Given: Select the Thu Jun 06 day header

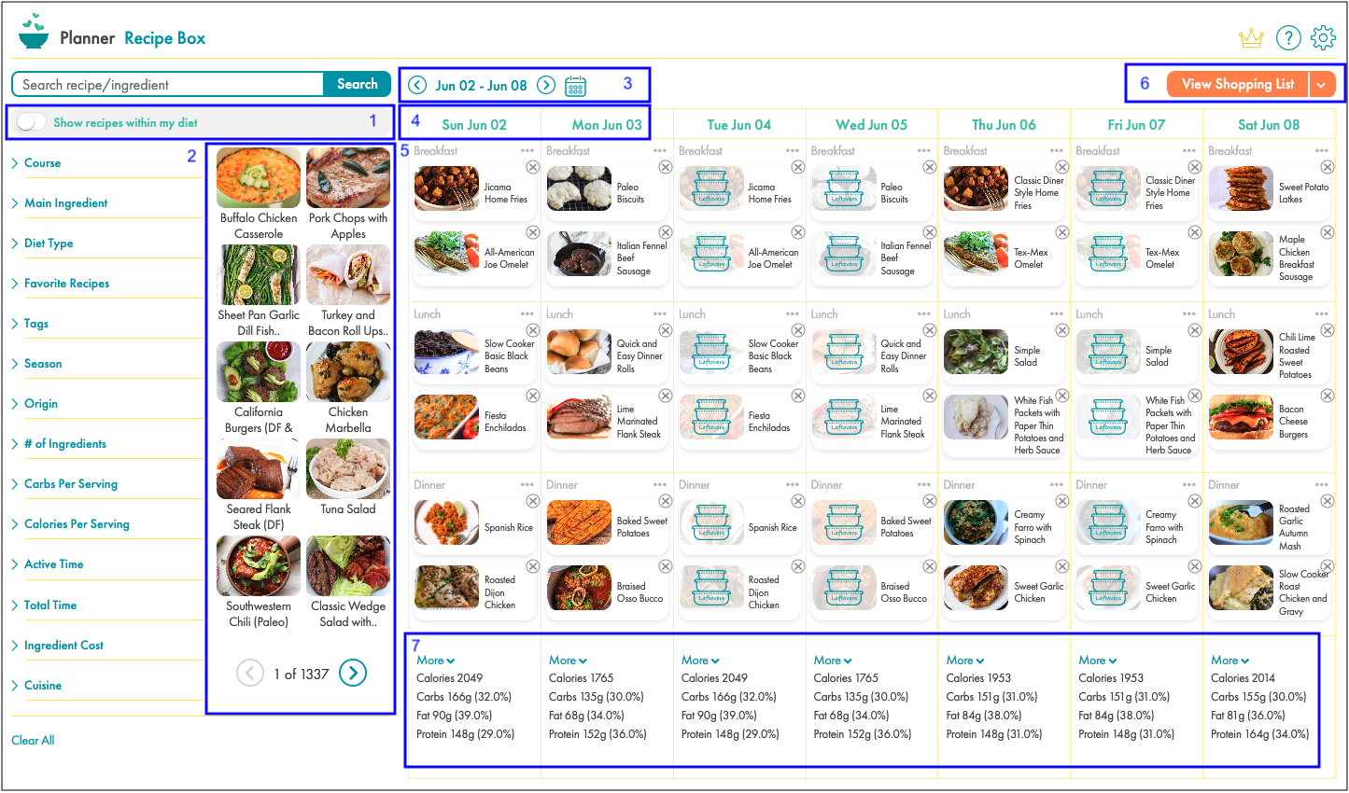Looking at the screenshot, I should pyautogui.click(x=1004, y=124).
